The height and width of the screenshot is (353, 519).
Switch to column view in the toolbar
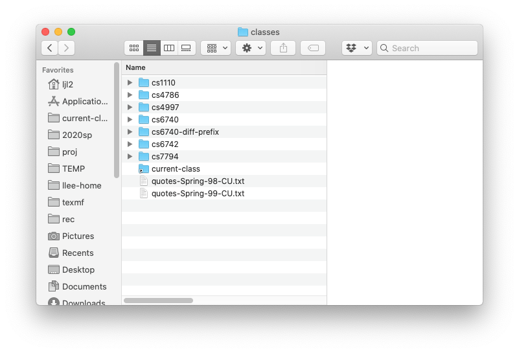coord(169,48)
